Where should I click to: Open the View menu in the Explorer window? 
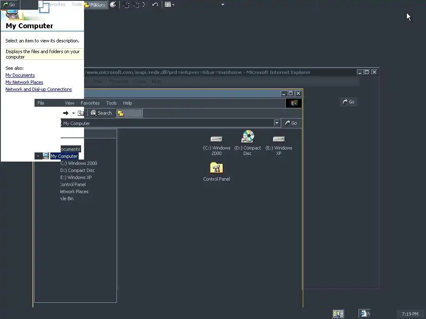pos(69,103)
